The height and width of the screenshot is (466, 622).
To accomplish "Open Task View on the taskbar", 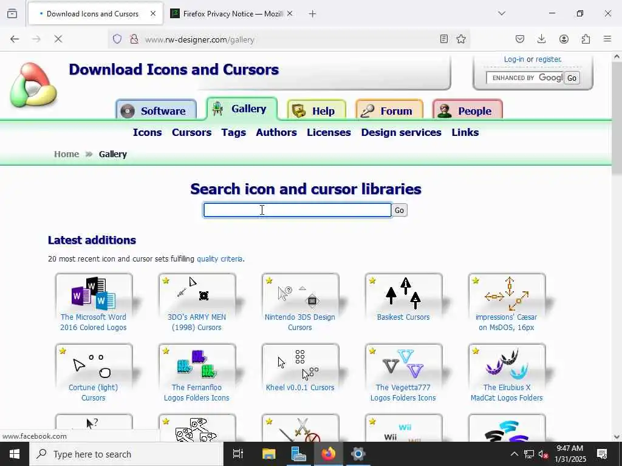I will 238,454.
